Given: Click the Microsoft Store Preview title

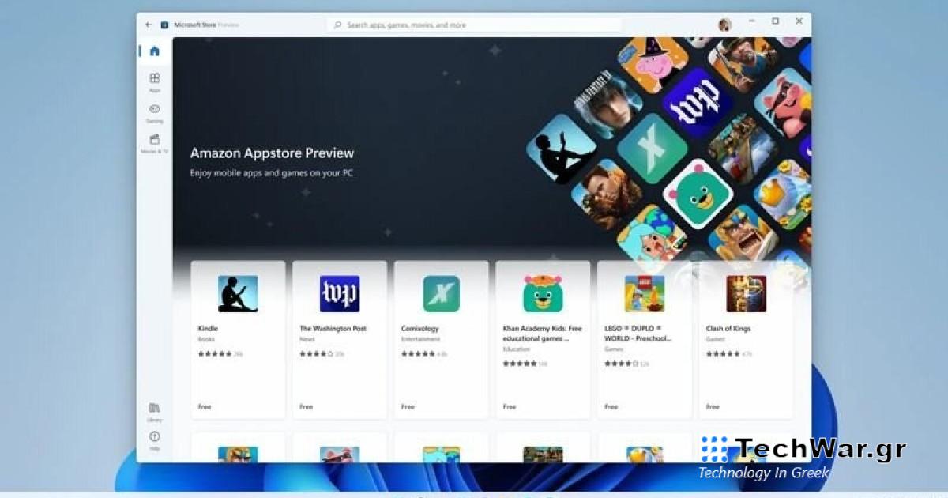Looking at the screenshot, I should point(205,24).
